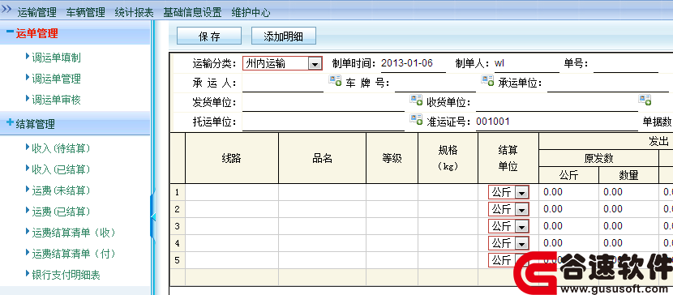Open the 运输管理 menu
Image resolution: width=673 pixels, height=295 pixels.
tap(37, 12)
